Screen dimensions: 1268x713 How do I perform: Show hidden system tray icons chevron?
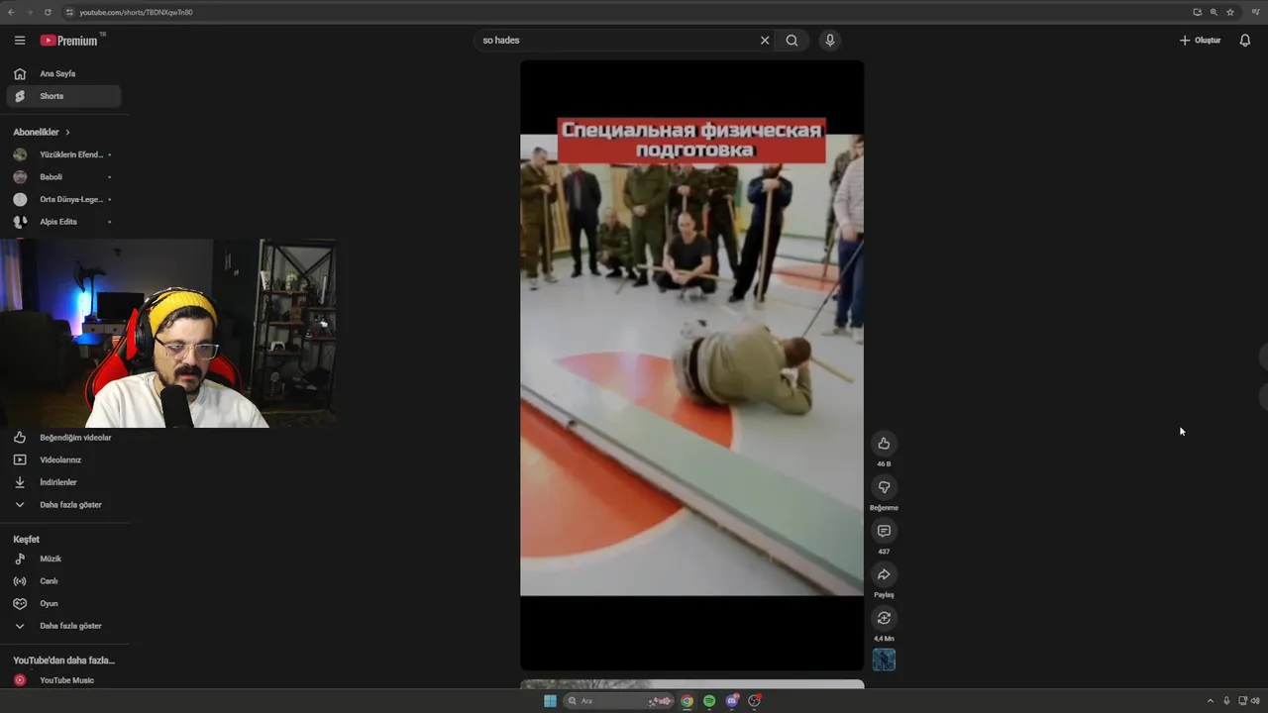1210,701
